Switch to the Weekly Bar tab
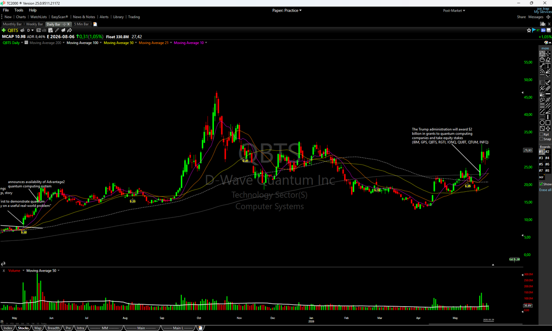The height and width of the screenshot is (331, 552). coord(34,24)
